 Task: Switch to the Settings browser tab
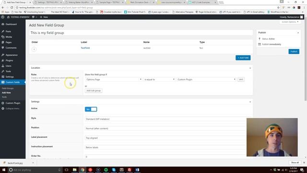click(48, 2)
